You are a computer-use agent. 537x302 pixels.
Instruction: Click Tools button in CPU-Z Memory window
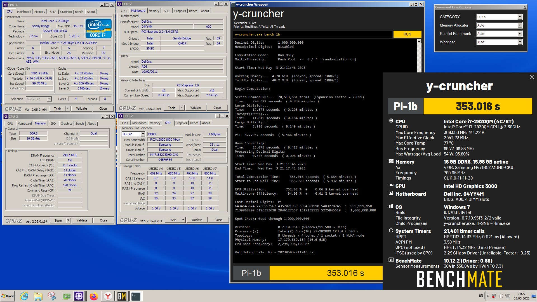[58, 220]
